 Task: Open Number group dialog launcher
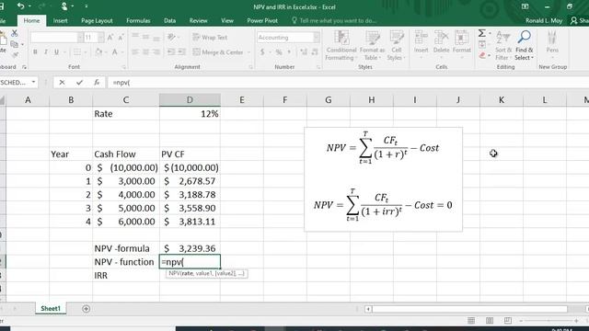click(318, 67)
